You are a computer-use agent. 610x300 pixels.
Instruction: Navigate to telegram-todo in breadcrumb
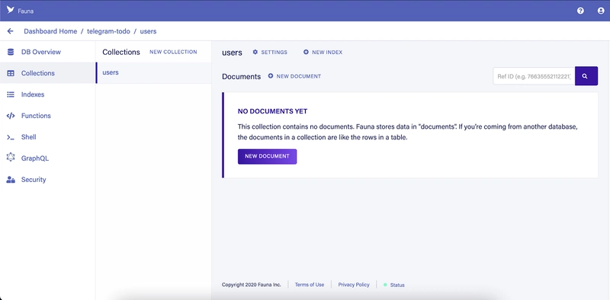(108, 31)
